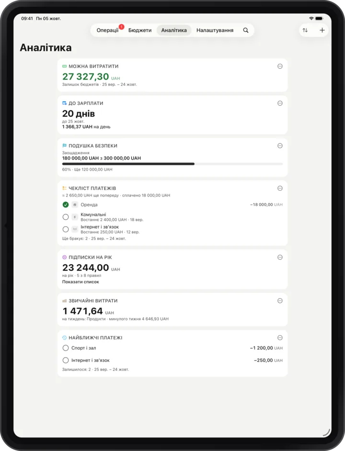Click the checklist icon beside Чекліст платежів
The image size is (345, 451).
coord(64,188)
